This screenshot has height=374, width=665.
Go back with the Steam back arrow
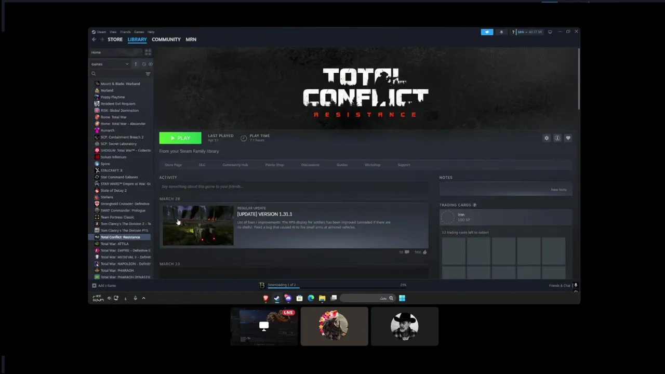click(x=94, y=39)
